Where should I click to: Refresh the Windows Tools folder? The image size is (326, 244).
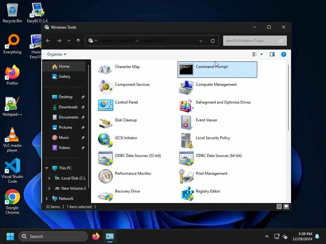[x=212, y=41]
